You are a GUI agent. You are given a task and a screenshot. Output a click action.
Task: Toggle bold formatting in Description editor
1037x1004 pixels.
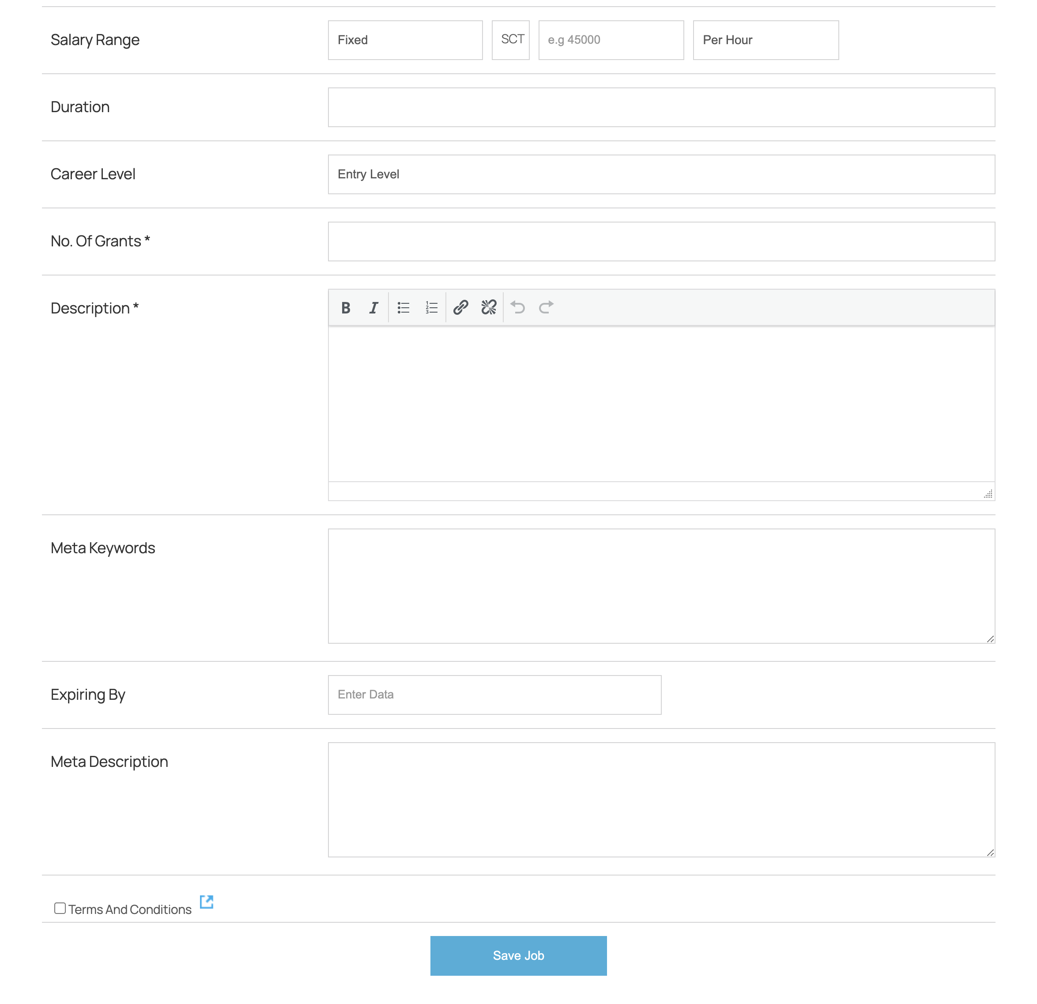(346, 307)
